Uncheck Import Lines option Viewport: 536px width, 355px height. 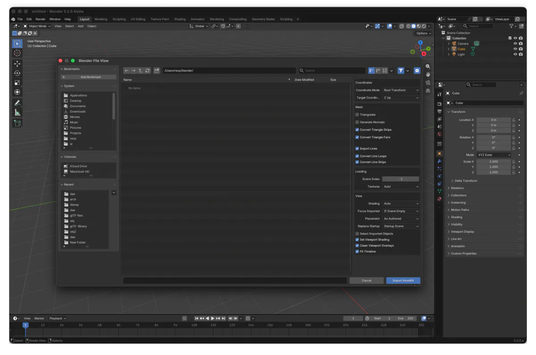point(357,149)
